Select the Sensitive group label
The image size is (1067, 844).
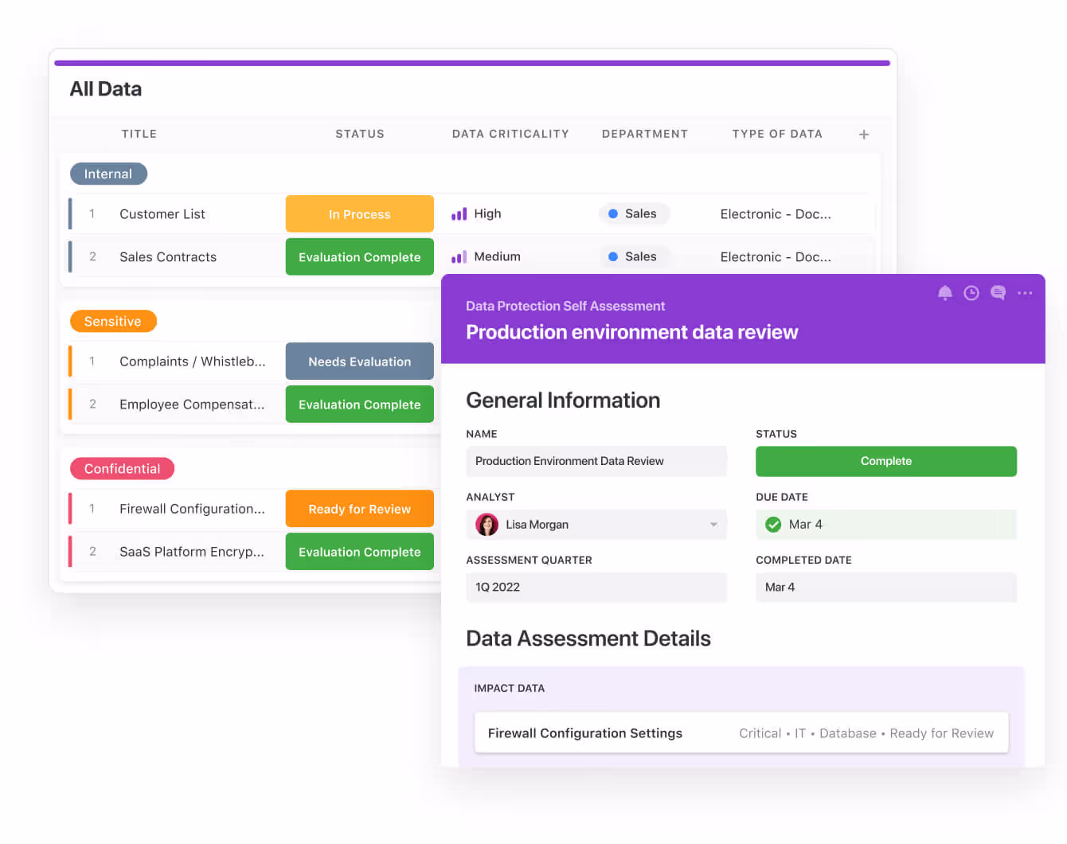(113, 322)
